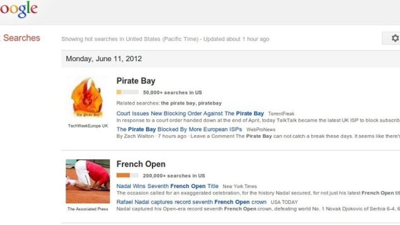Click the WebProNews source label
Image resolution: width=400 pixels, height=225 pixels.
coord(261,130)
